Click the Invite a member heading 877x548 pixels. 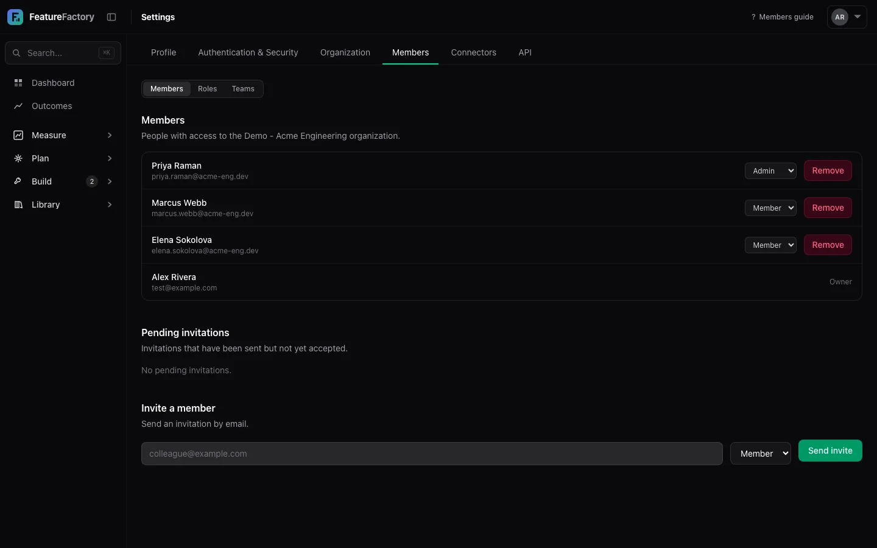pos(178,408)
